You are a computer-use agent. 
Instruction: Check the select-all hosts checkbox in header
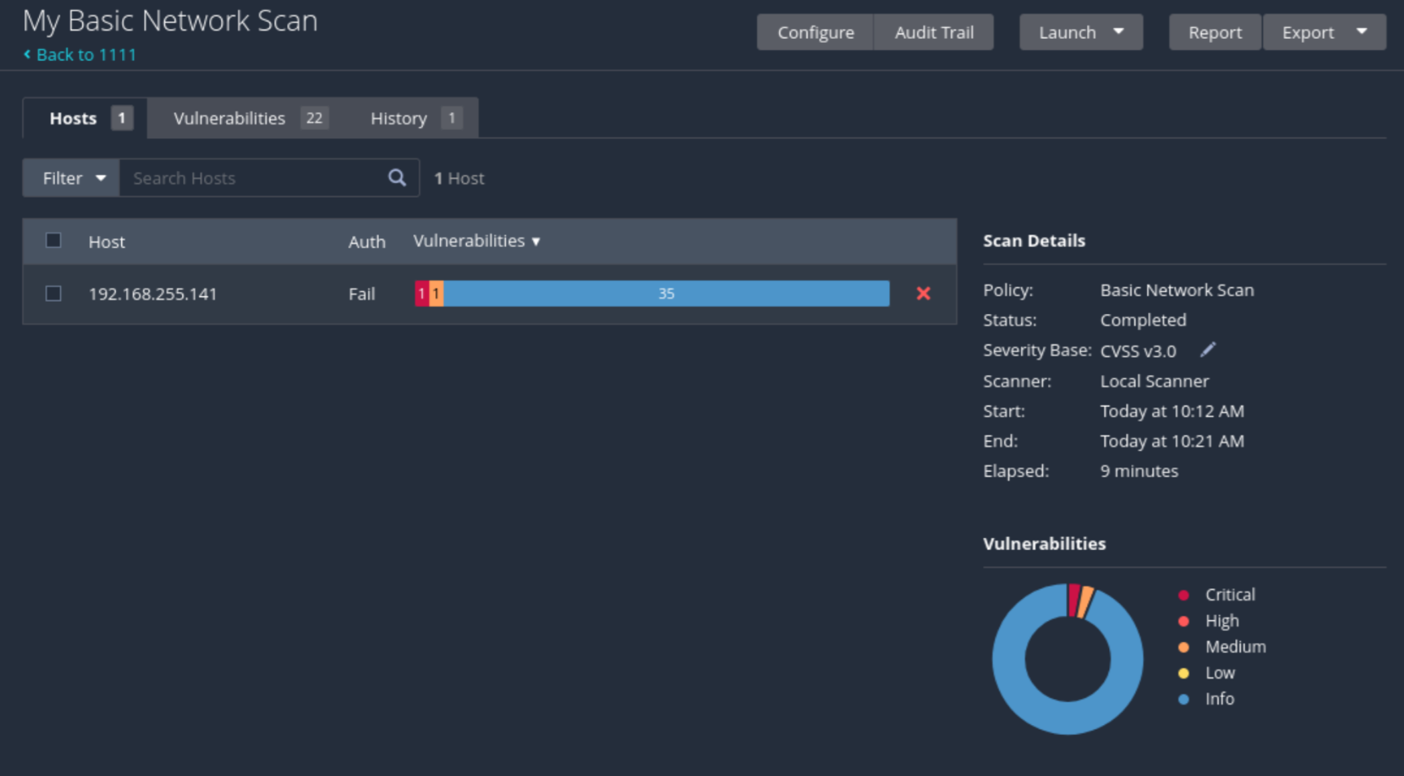[54, 241]
